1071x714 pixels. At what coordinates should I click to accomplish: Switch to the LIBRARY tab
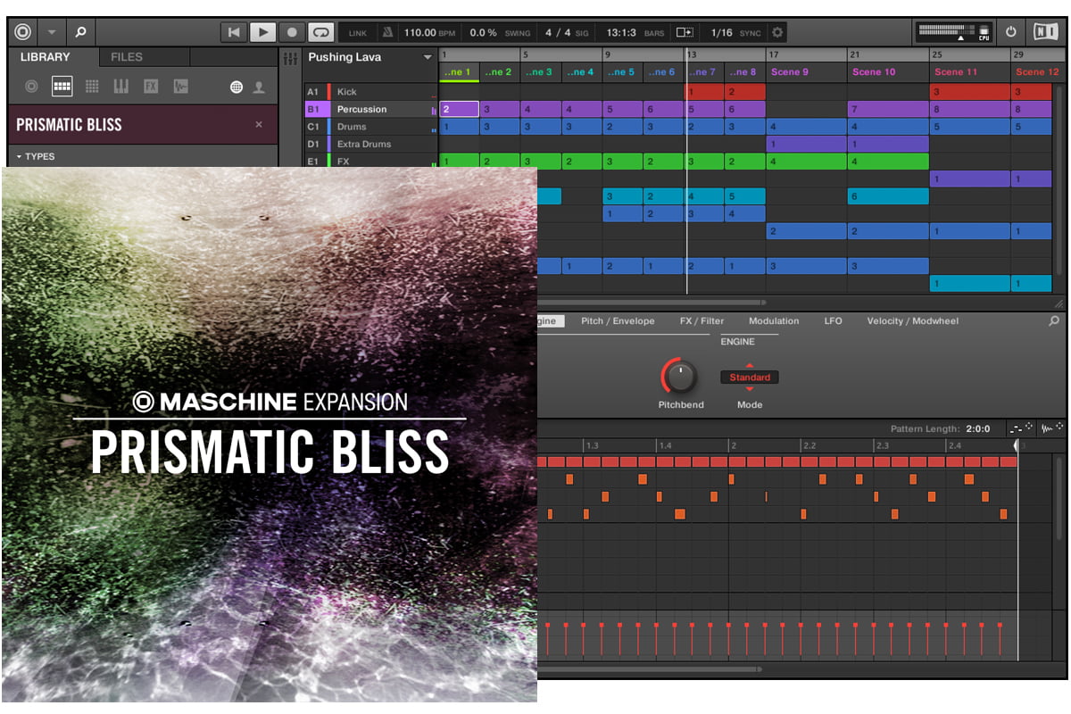(x=45, y=57)
